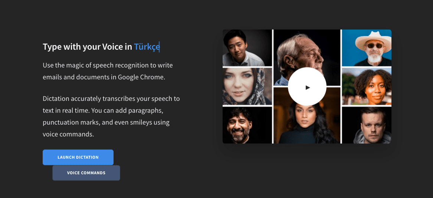Click the Launch Dictation button
Screen dimensions: 433x198
pos(78,157)
